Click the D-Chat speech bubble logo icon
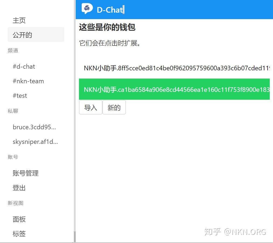 click(87, 9)
